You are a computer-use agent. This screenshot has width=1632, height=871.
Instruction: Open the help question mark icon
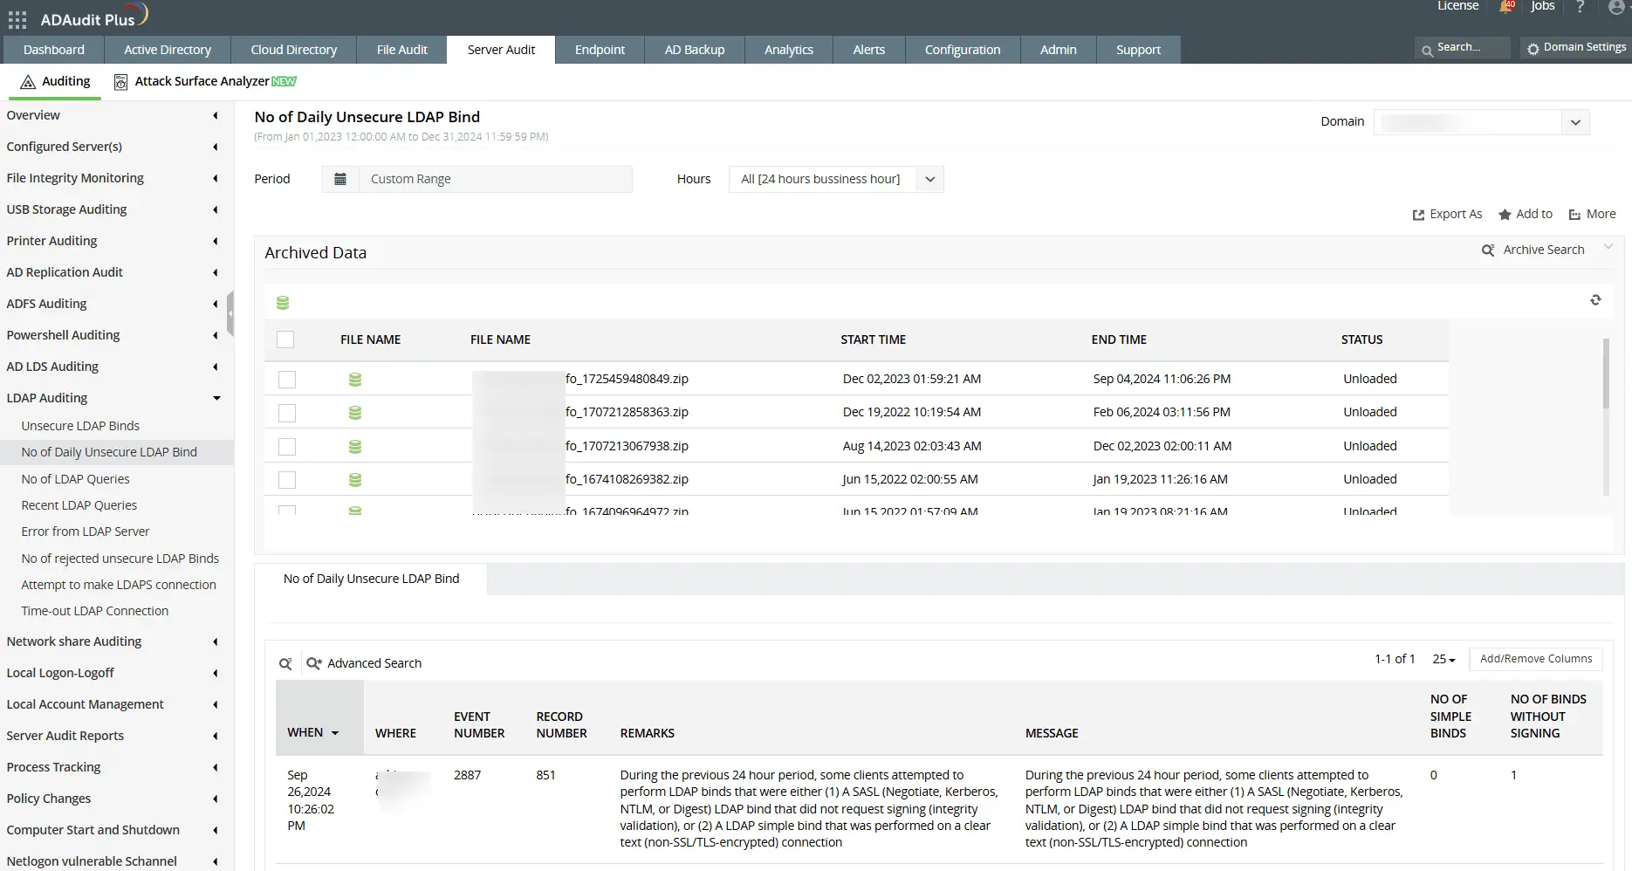click(1580, 8)
